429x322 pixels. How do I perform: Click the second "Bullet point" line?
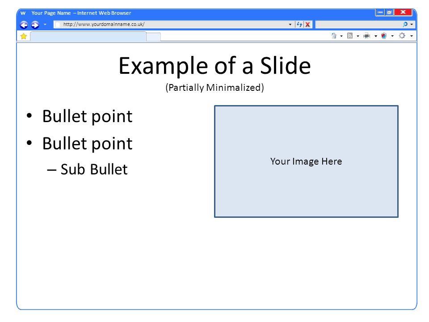tap(87, 144)
